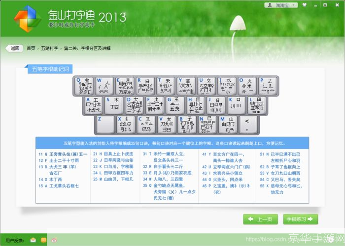Go to 首页 in the breadcrumb
The height and width of the screenshot is (246, 345).
[31, 48]
